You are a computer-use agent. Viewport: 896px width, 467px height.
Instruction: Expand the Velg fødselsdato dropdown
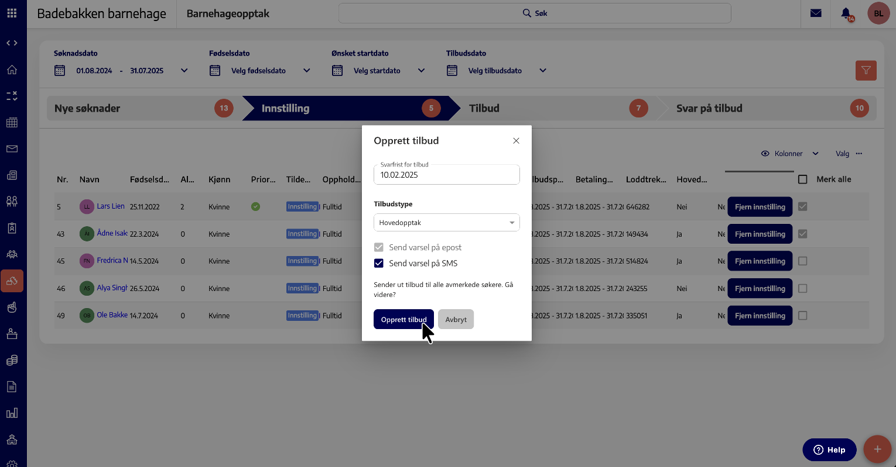306,71
